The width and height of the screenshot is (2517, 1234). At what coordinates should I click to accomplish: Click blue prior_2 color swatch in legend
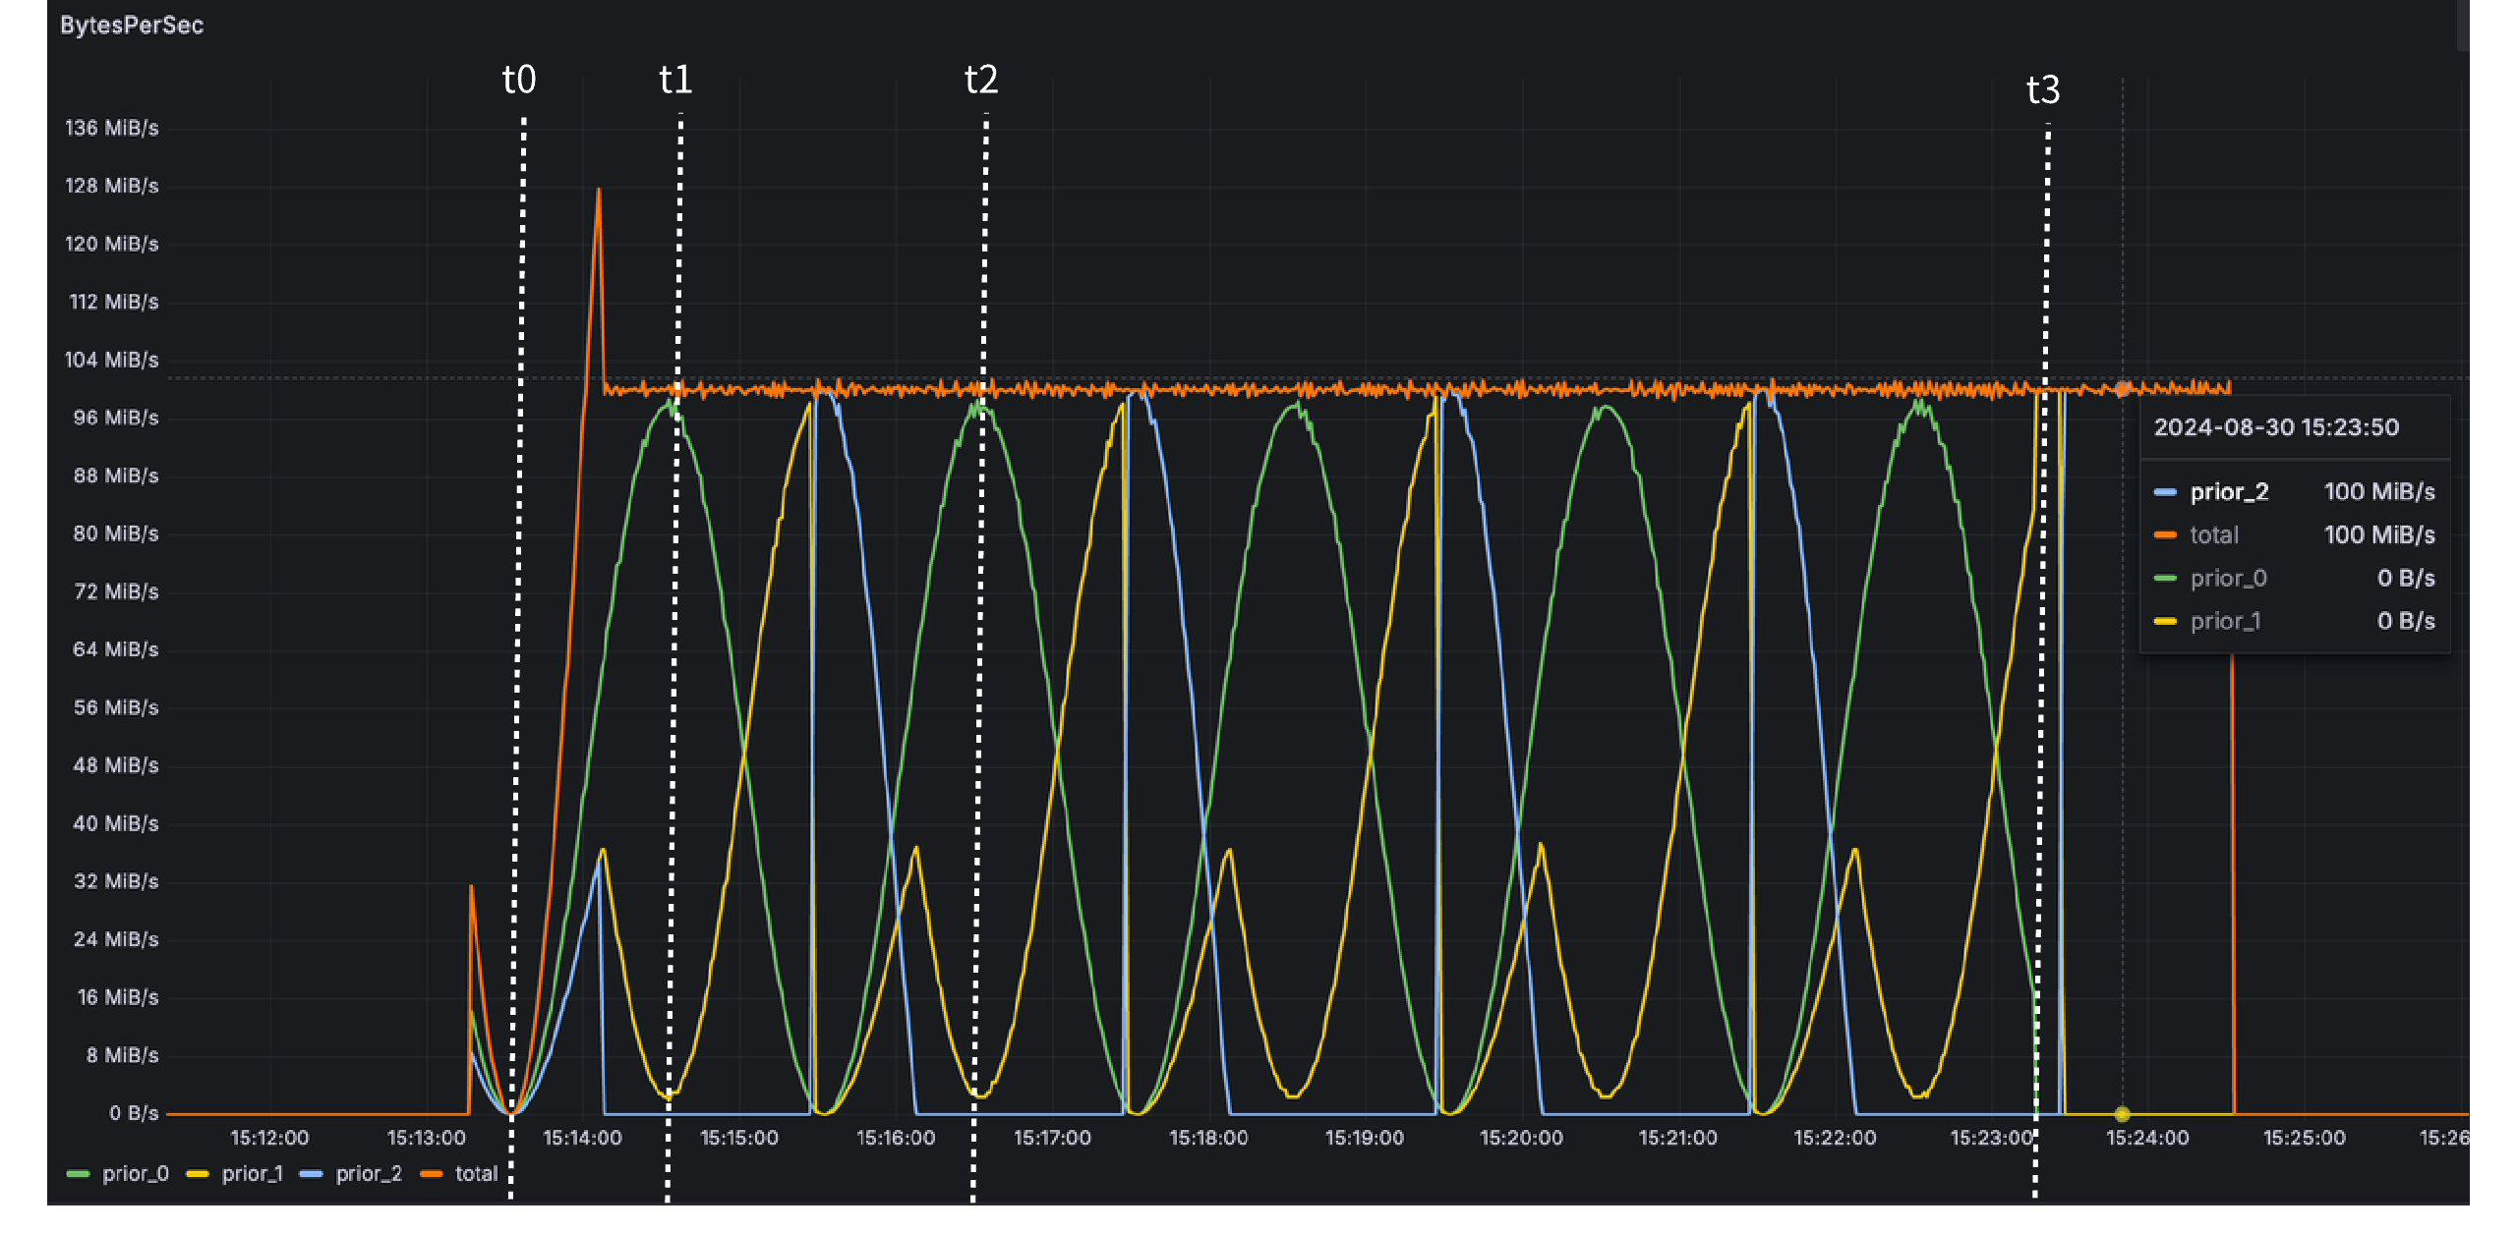312,1174
